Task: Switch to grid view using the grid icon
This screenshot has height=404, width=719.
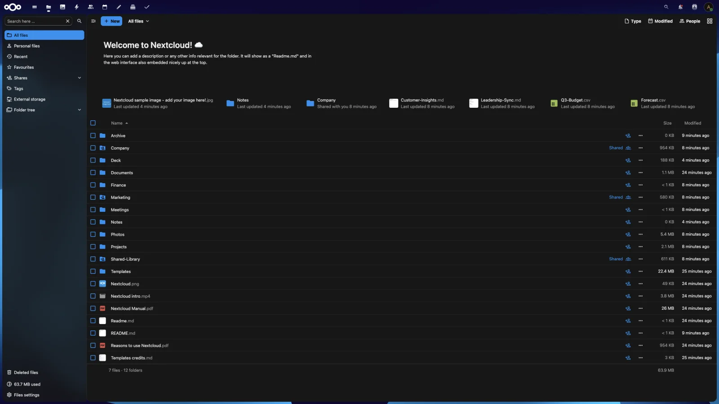Action: pyautogui.click(x=710, y=21)
